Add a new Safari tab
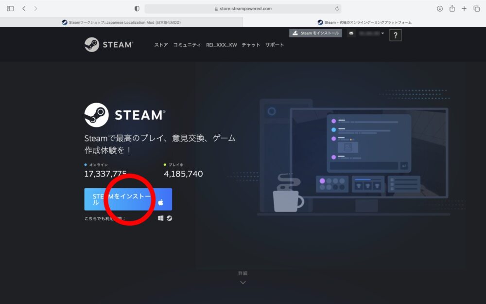Image resolution: width=486 pixels, height=304 pixels. (x=464, y=9)
